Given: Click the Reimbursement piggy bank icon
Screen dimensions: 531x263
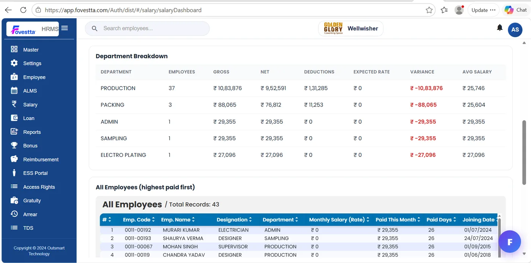Looking at the screenshot, I should [14, 159].
